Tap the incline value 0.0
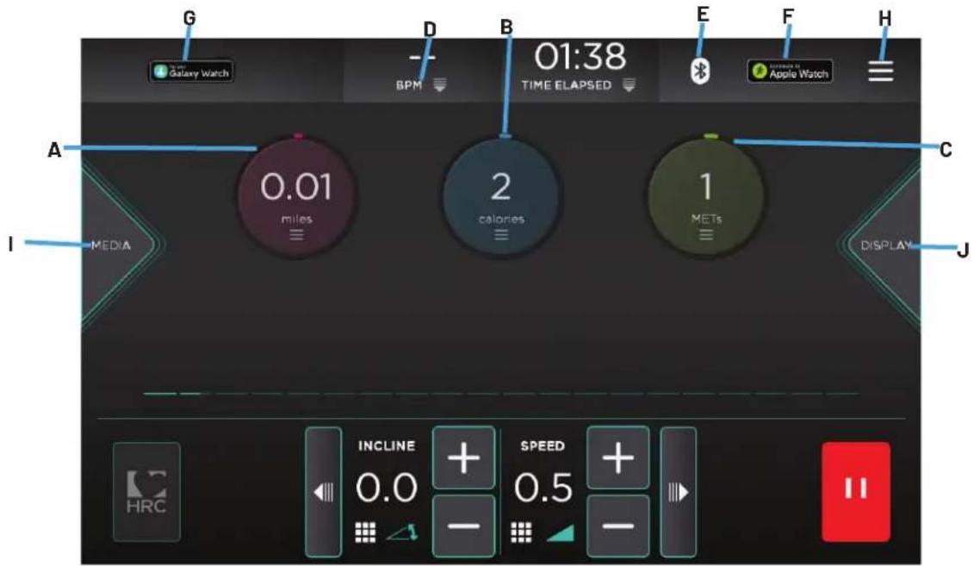Image resolution: width=974 pixels, height=566 pixels. click(387, 488)
